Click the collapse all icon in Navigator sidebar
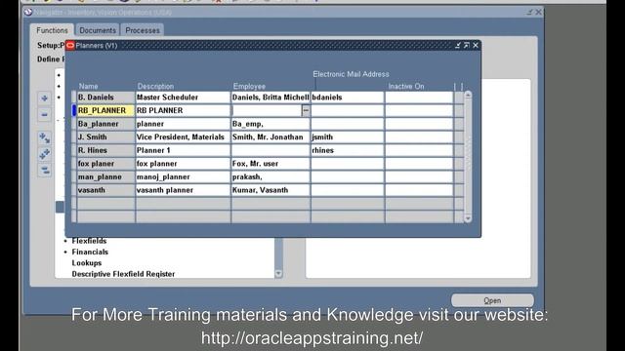625x351 pixels. coord(44,171)
